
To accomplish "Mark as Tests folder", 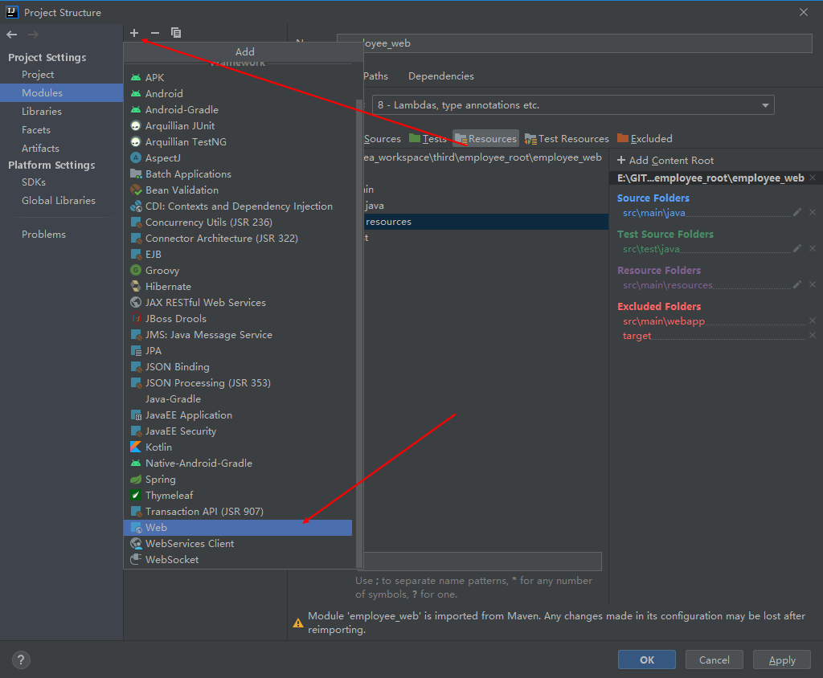I will pos(428,138).
